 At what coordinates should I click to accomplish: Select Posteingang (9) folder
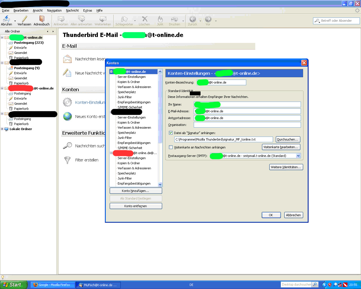pos(27,68)
